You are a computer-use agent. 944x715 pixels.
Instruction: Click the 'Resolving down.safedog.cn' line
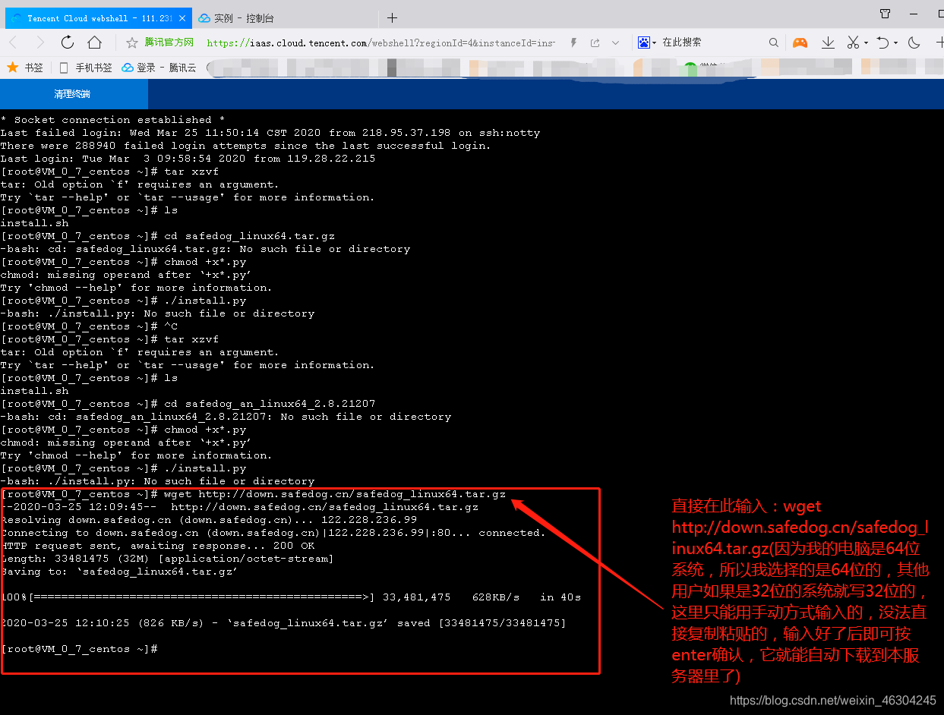pos(209,520)
